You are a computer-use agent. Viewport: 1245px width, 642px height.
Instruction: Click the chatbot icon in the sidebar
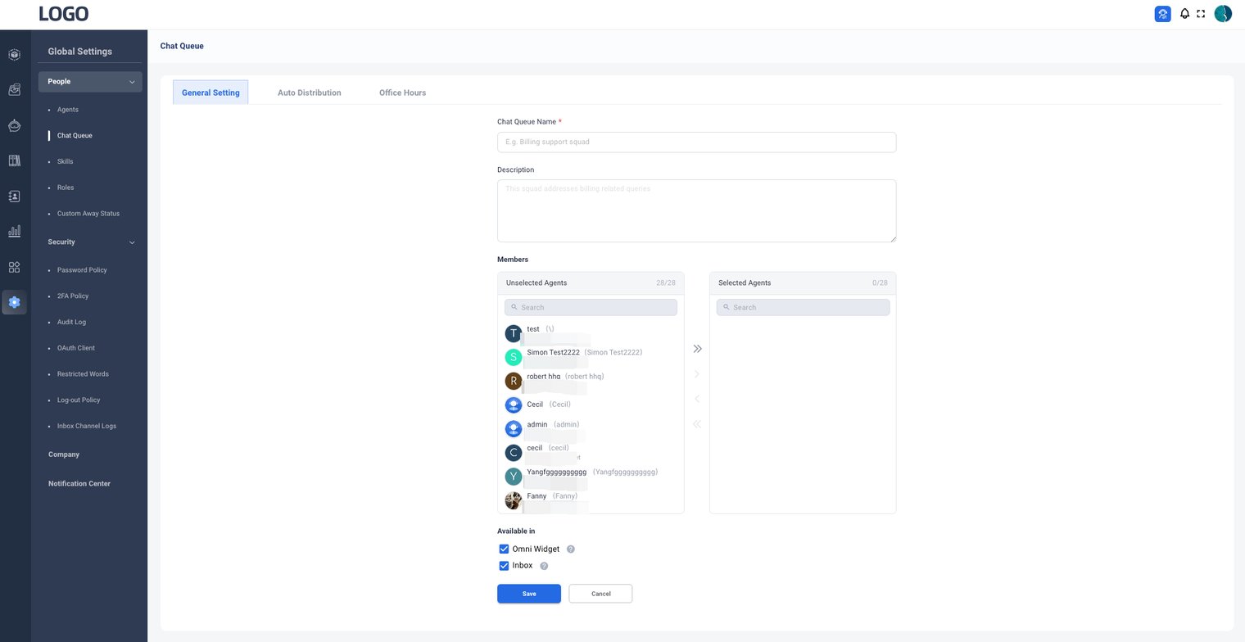[x=14, y=126]
